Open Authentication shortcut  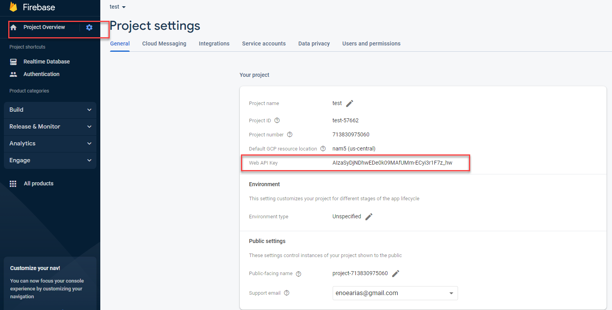42,74
